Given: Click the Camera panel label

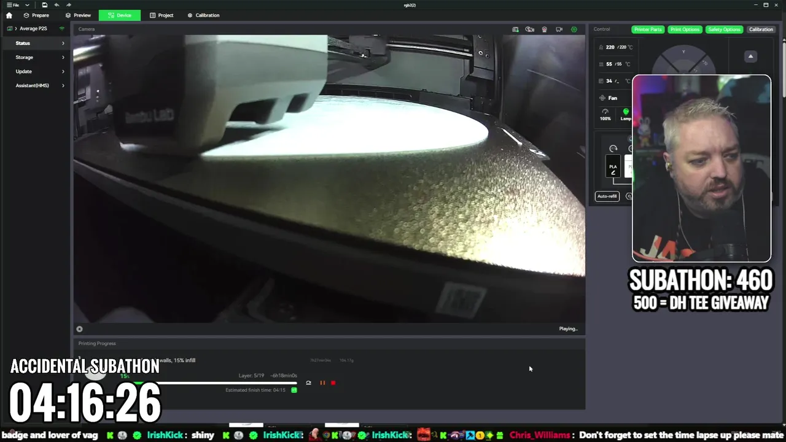Looking at the screenshot, I should [87, 29].
